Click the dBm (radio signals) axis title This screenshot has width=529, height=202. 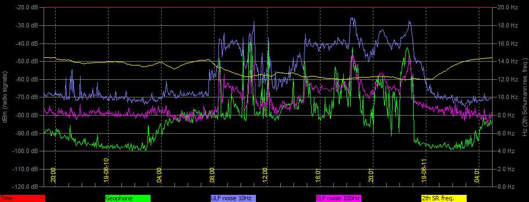coord(6,97)
